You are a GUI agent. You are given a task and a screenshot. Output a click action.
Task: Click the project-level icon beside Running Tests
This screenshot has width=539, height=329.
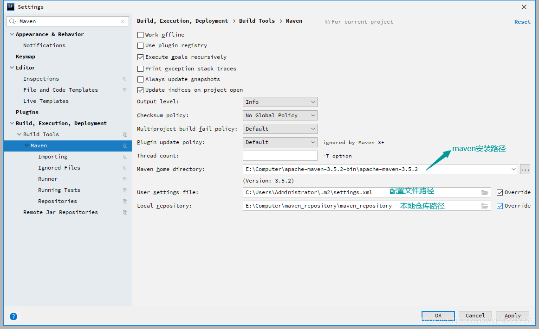[x=125, y=190]
